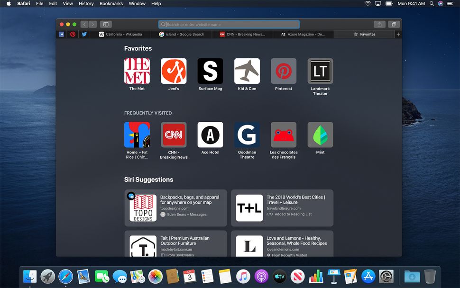Open the pinned Twitter tab
The image size is (460, 288).
click(84, 34)
